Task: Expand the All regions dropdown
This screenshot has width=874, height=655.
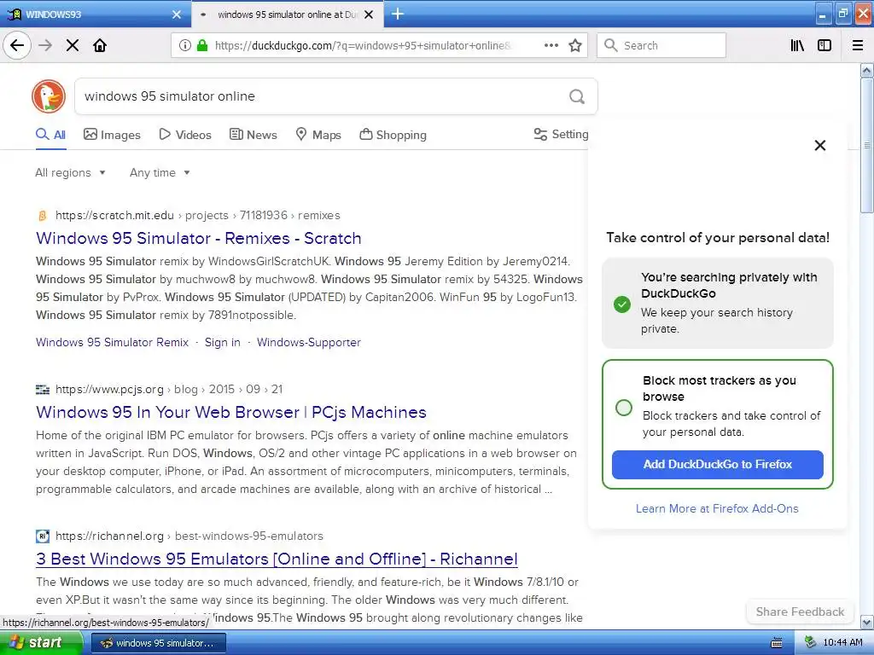Action: pos(70,172)
